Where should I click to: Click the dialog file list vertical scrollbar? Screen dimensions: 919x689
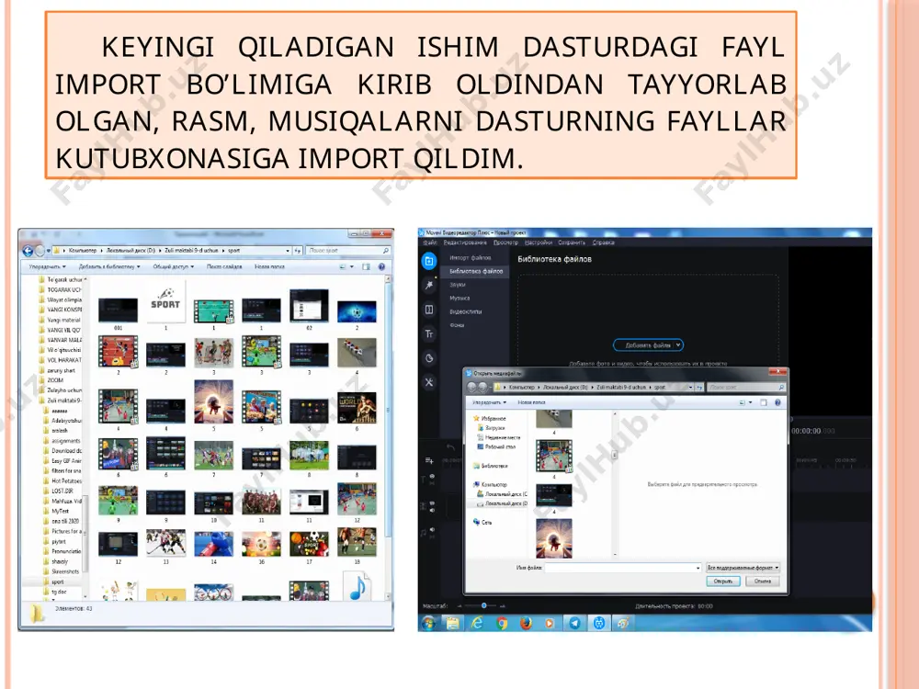click(x=615, y=484)
